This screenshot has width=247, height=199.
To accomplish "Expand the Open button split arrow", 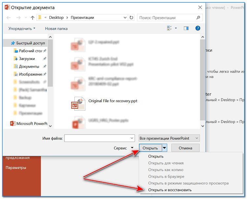I will pyautogui.click(x=164, y=148).
